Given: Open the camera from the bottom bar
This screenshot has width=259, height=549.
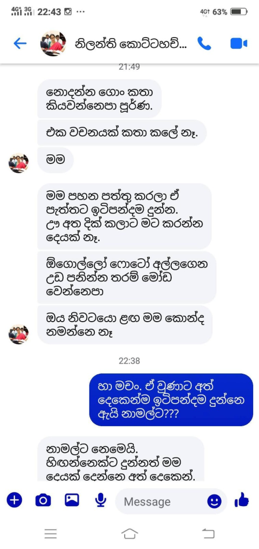Looking at the screenshot, I should pyautogui.click(x=43, y=500).
